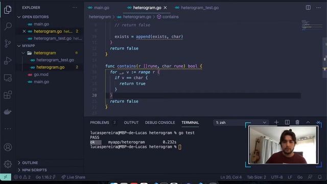The width and height of the screenshot is (327, 184).
Task: Maximize the panel with the up chevron
Action: coord(308,122)
